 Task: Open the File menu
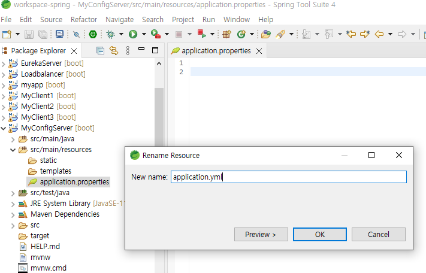[6, 20]
